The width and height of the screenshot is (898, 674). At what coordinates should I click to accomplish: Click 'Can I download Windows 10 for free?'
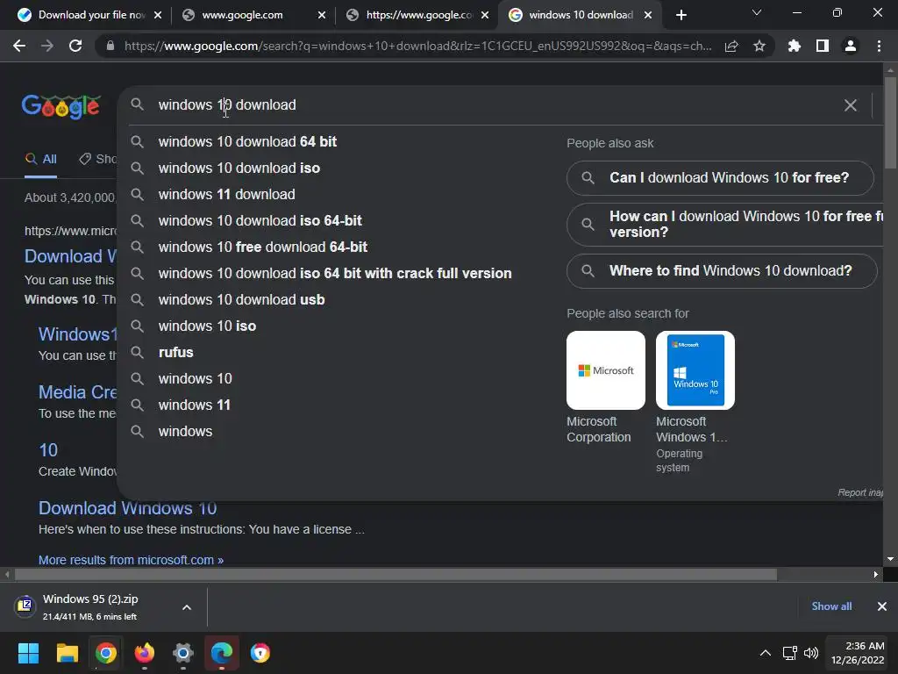point(720,177)
